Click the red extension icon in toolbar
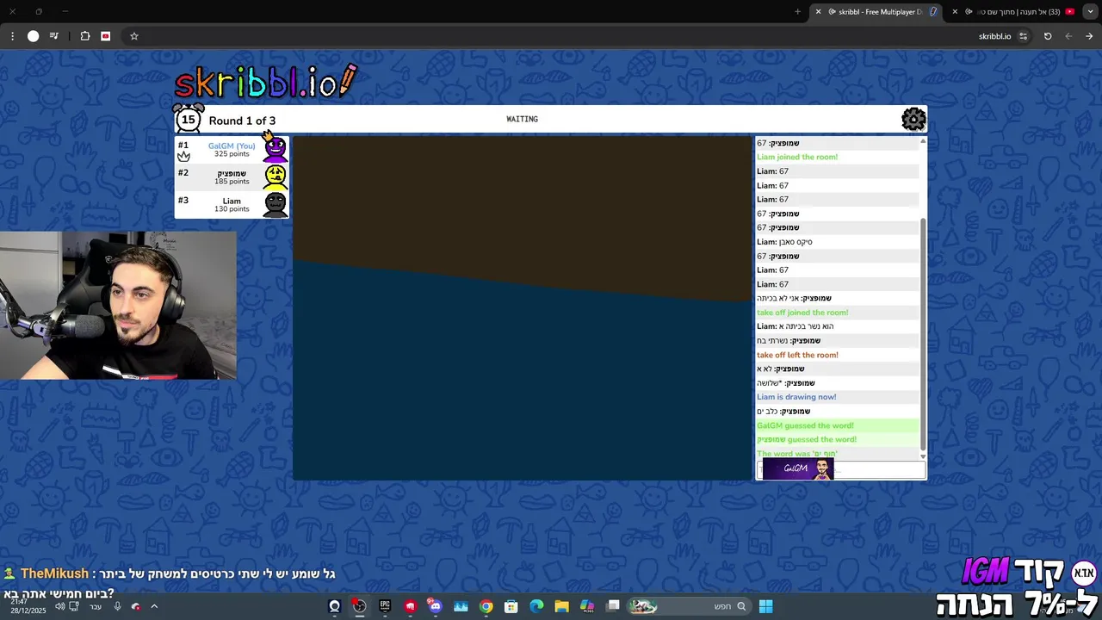This screenshot has height=620, width=1102. (x=106, y=36)
